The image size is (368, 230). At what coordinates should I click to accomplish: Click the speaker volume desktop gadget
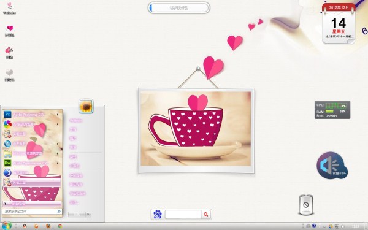tap(332, 166)
